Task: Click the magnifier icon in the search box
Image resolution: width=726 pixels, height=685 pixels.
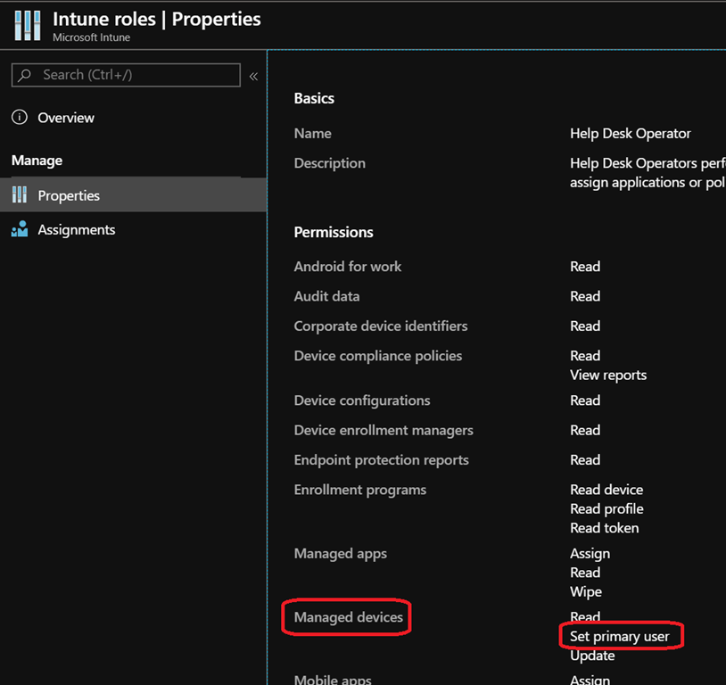Action: click(25, 76)
